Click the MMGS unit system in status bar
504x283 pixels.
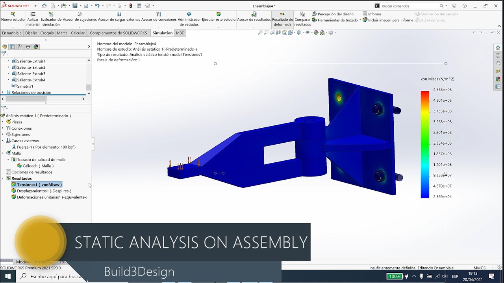click(480, 268)
